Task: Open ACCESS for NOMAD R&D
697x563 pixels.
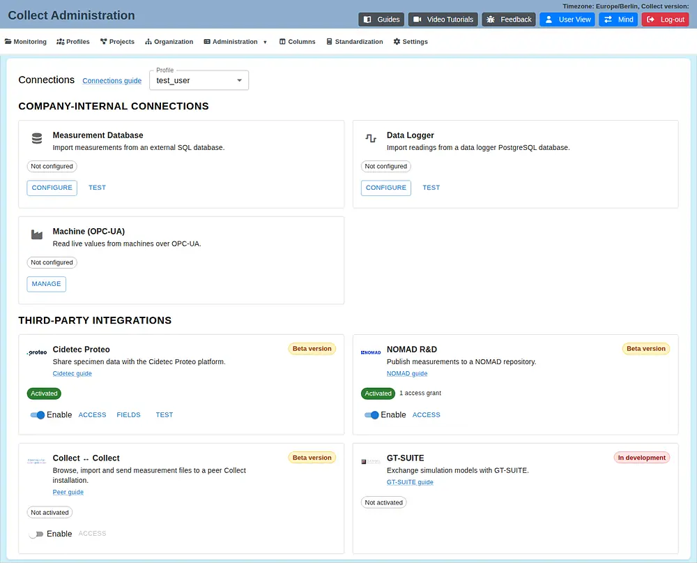Action: (427, 415)
